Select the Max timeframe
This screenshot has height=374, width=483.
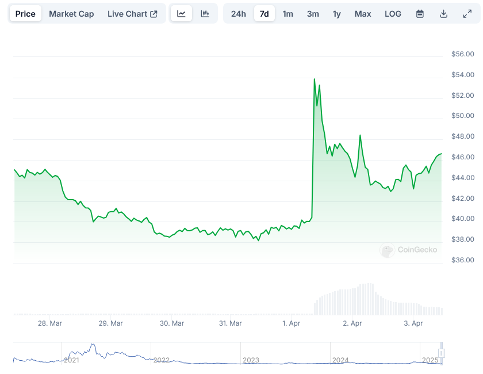tap(362, 13)
